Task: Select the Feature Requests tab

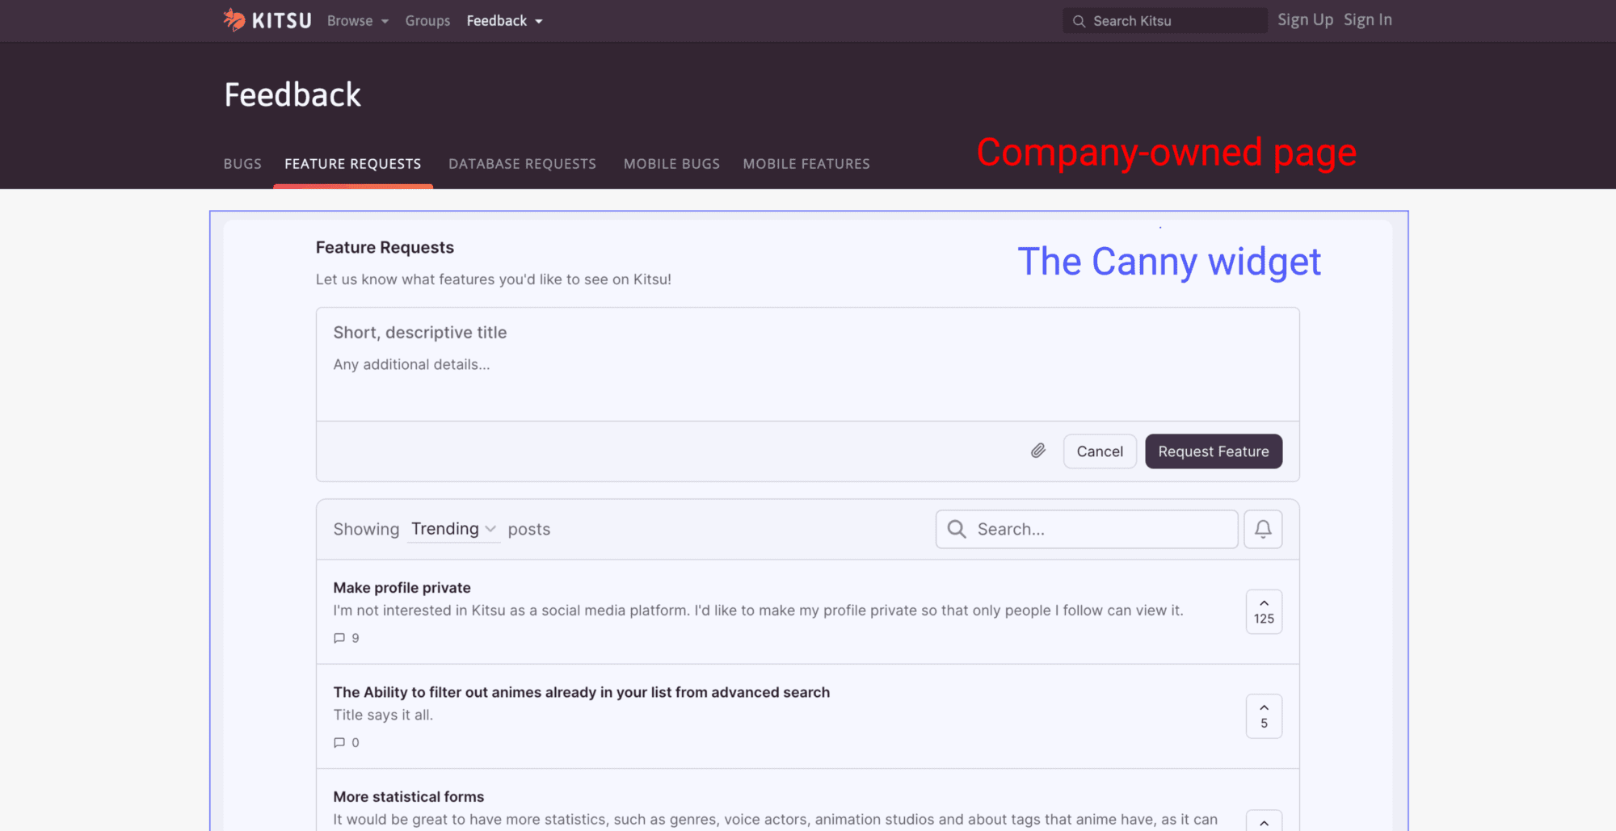Action: coord(353,164)
